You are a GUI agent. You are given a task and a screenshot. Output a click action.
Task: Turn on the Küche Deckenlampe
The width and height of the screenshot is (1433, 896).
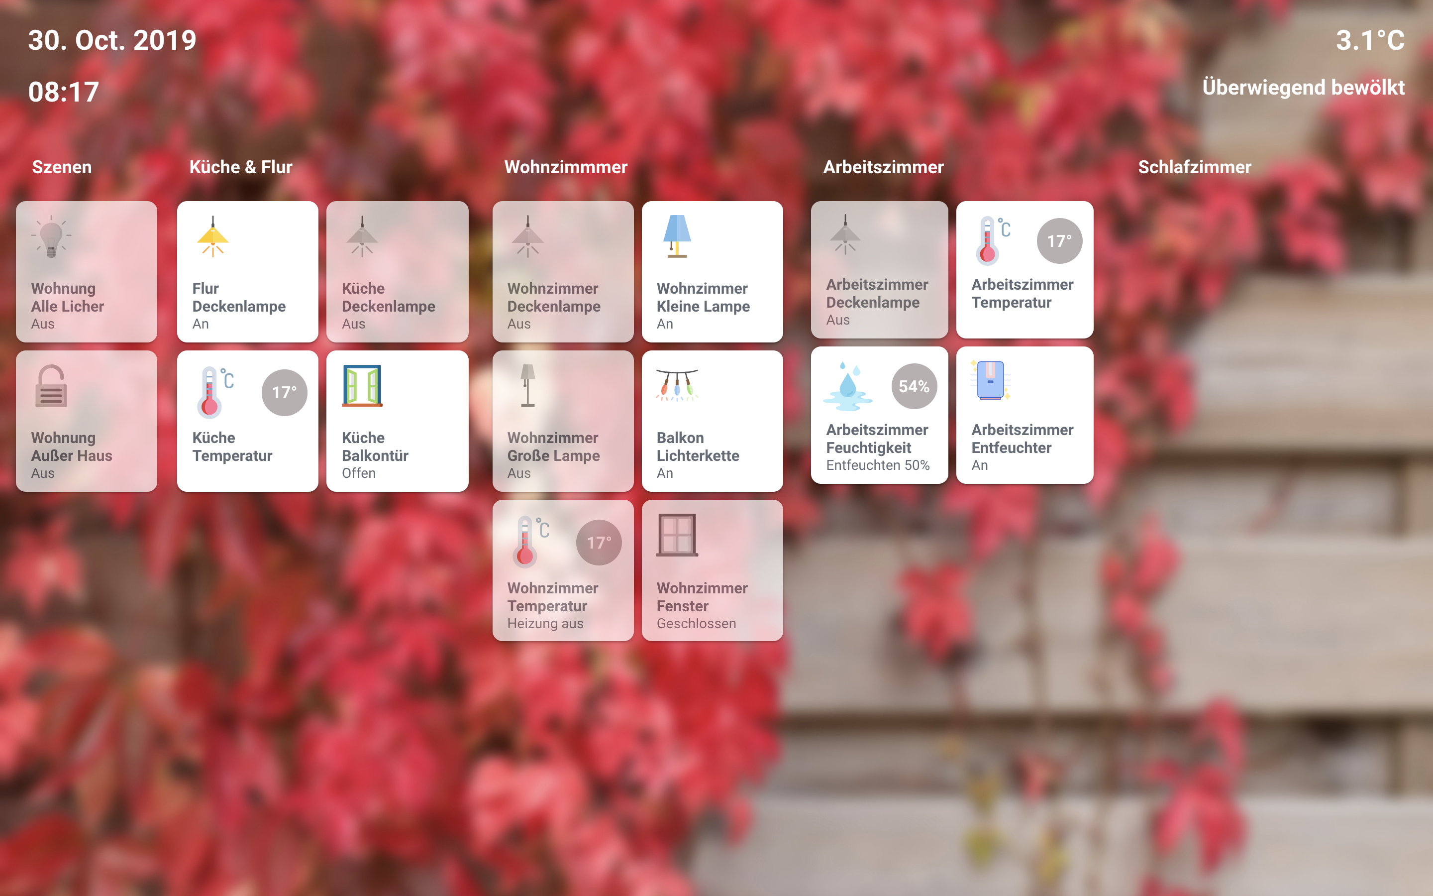click(x=398, y=272)
